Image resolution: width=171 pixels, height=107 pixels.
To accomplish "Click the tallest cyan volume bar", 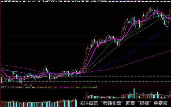I will (x=134, y=93).
